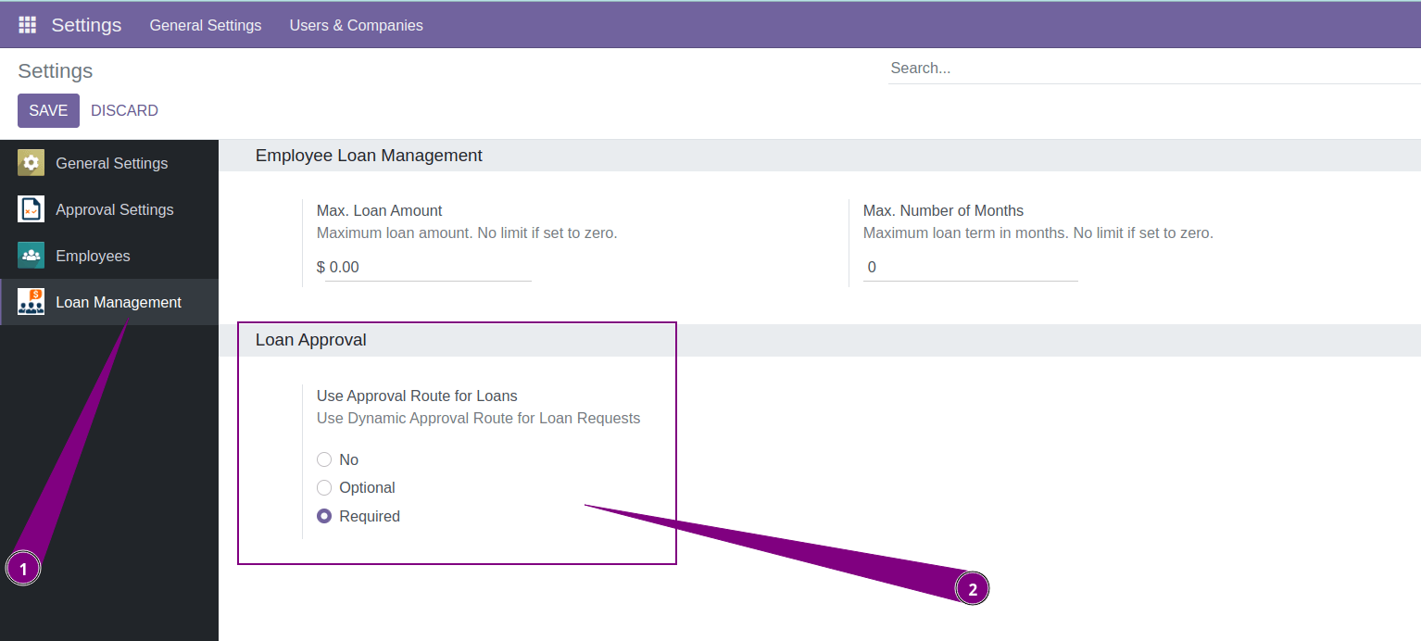Select the Employees settings section

93,255
